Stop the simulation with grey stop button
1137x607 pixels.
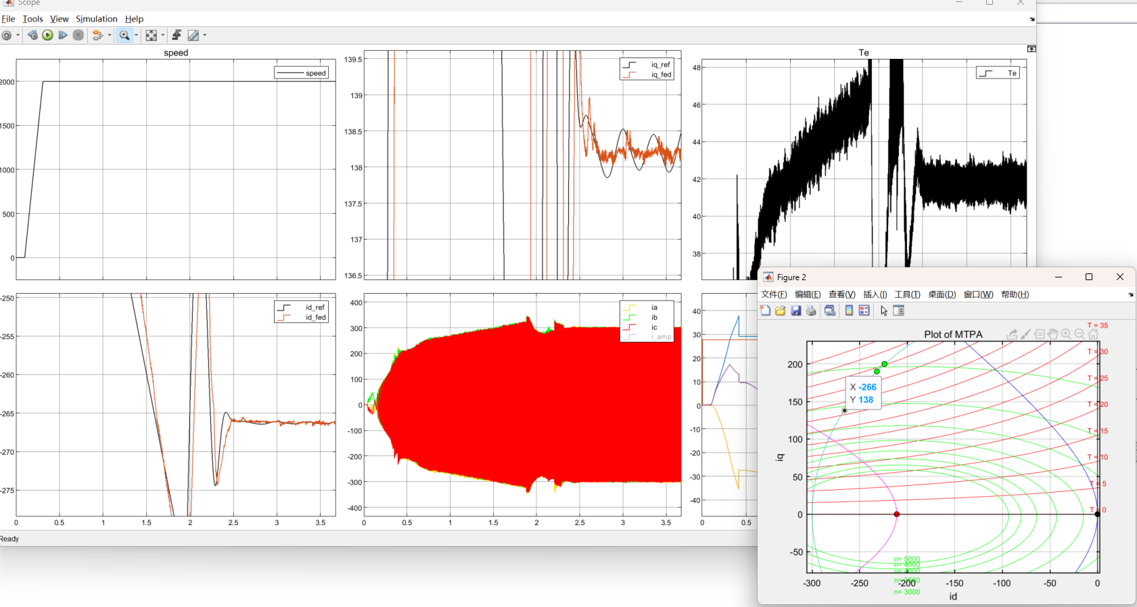pyautogui.click(x=78, y=35)
